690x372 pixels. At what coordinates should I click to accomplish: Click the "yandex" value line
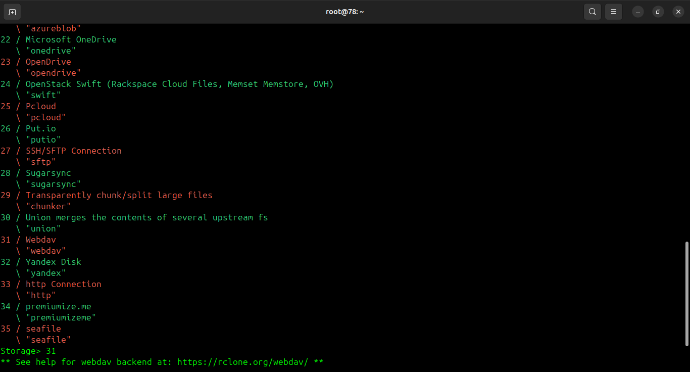(41, 273)
